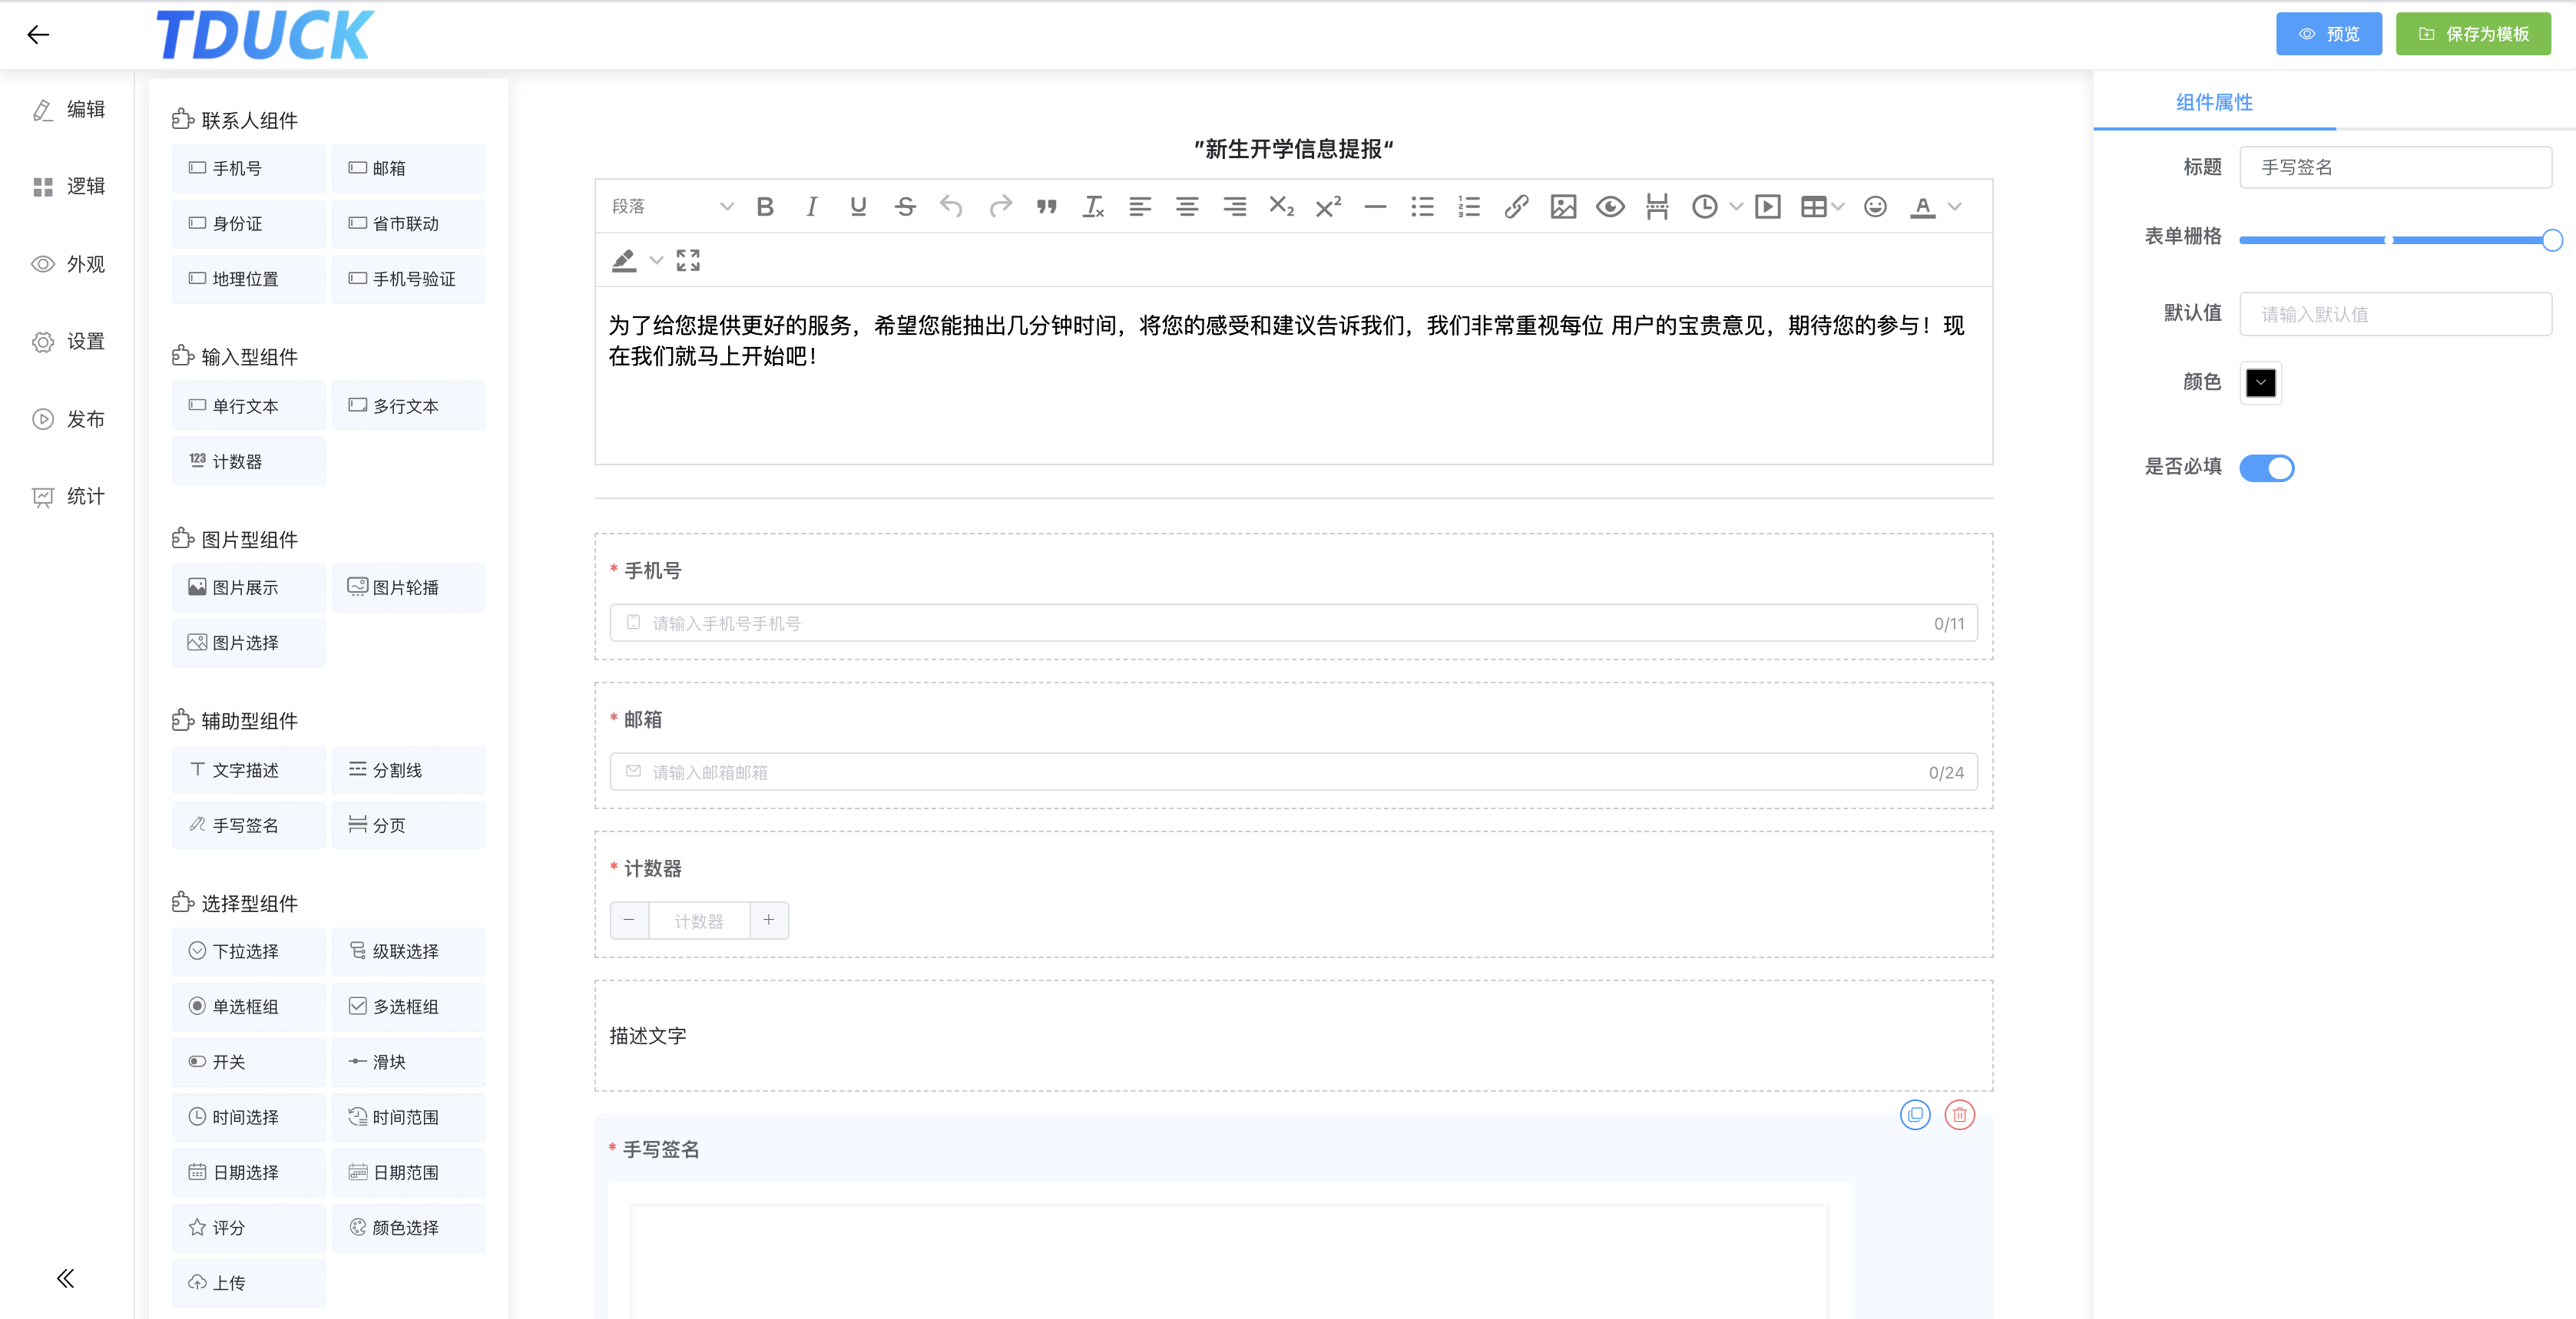Add the 省市联动 component
This screenshot has width=2576, height=1319.
(x=408, y=223)
